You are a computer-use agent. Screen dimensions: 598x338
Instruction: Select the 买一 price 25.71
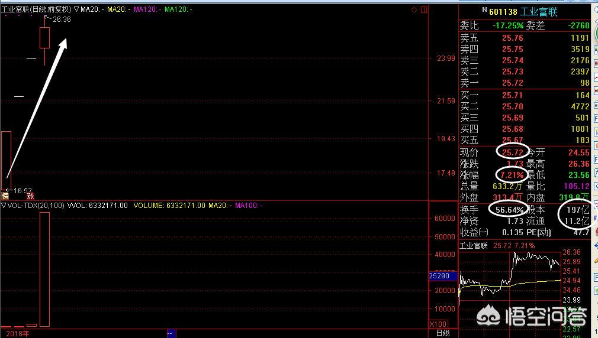(x=513, y=95)
